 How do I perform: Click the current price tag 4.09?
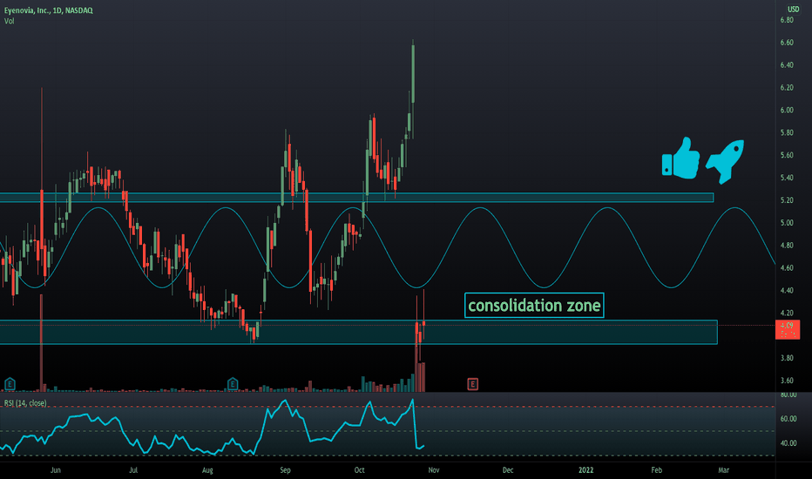click(x=787, y=329)
